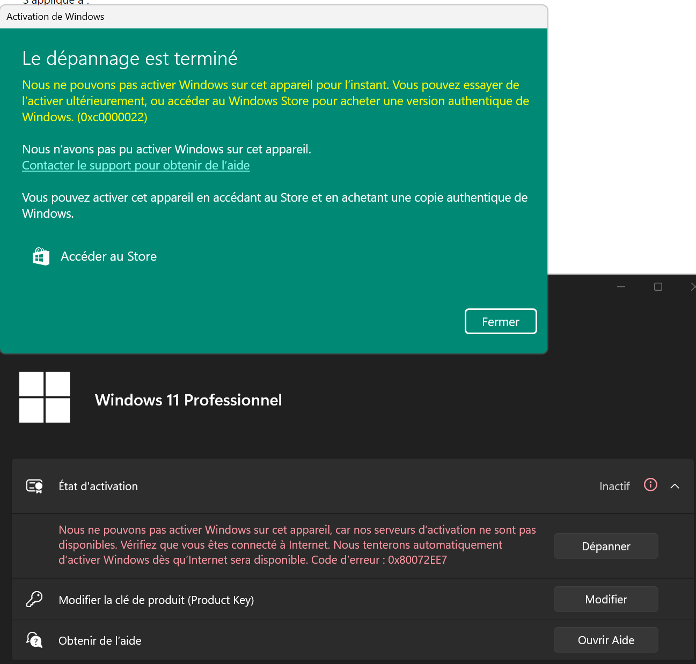Image resolution: width=696 pixels, height=664 pixels.
Task: Click 'Nous n'avons pas pu activer Windows' text
Action: pyautogui.click(x=166, y=149)
